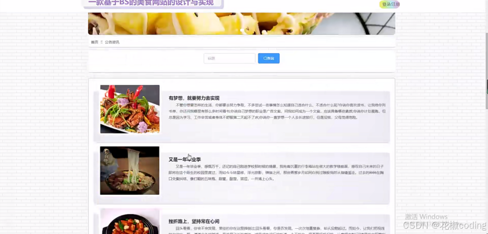Click the page vertical scrollbar thumb
The width and height of the screenshot is (488, 234).
click(486, 70)
